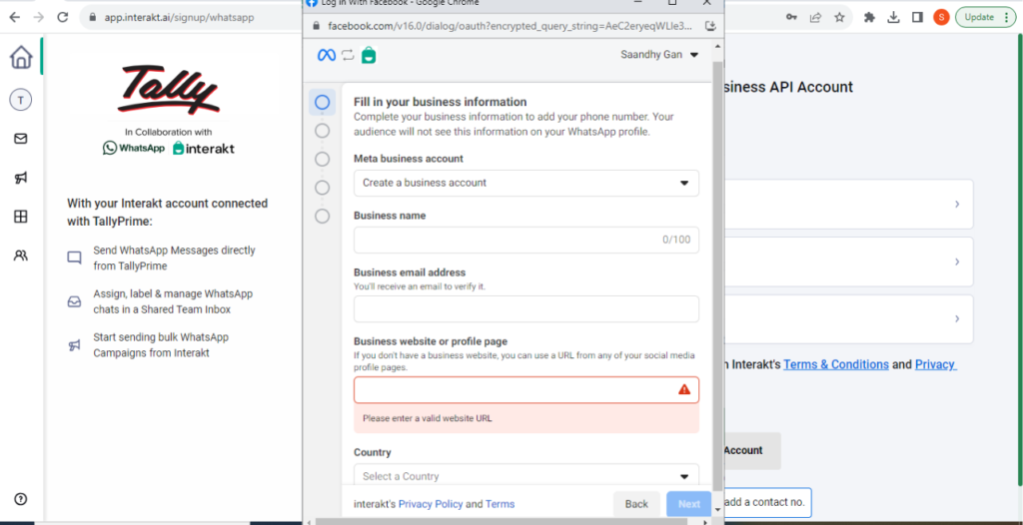The image size is (1023, 525).
Task: Click the help question mark icon
Action: 21,500
